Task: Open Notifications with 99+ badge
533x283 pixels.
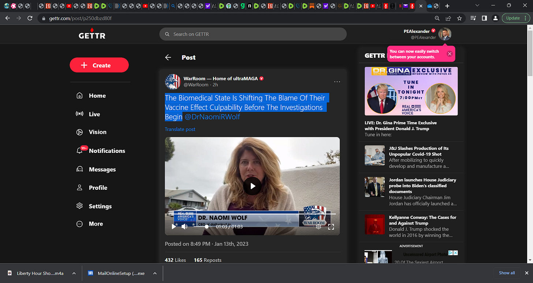Action: click(100, 151)
